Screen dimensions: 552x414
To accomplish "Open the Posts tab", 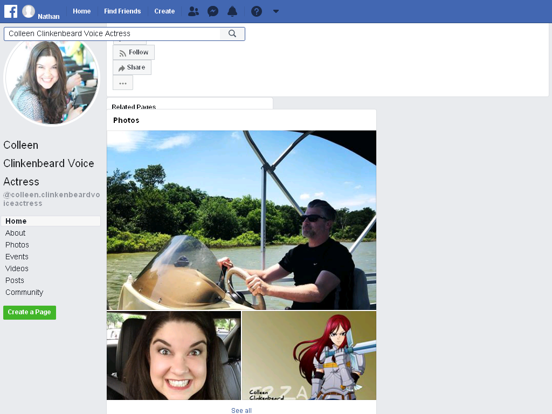I will coord(15,280).
